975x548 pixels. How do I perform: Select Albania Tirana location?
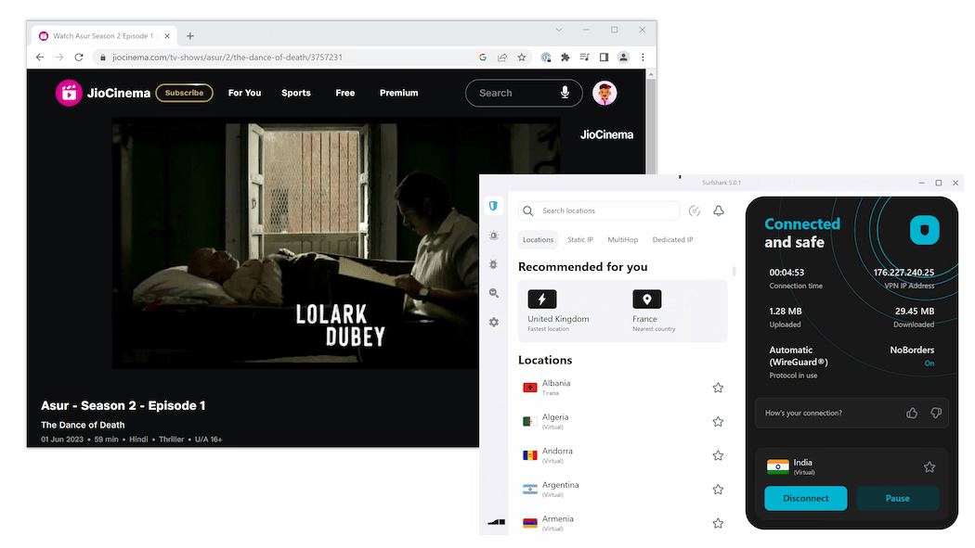click(622, 388)
